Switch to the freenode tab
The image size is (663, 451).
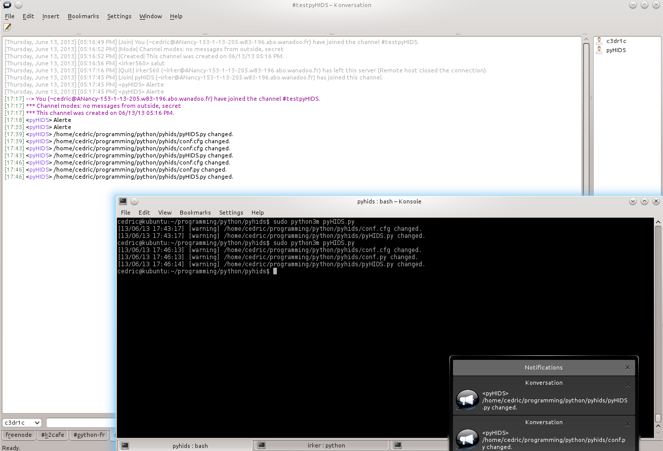coord(19,435)
